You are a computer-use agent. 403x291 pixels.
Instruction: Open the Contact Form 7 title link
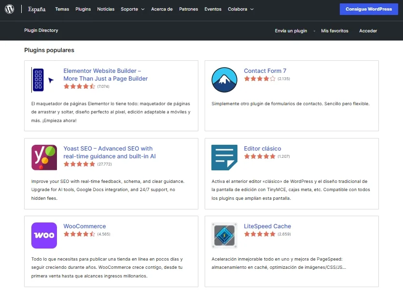point(265,70)
